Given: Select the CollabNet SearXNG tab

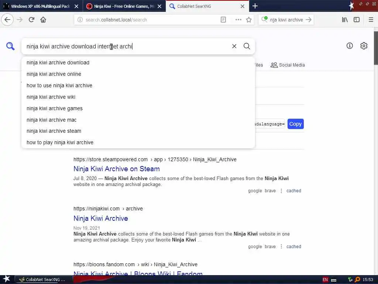Looking at the screenshot, I should (x=207, y=6).
